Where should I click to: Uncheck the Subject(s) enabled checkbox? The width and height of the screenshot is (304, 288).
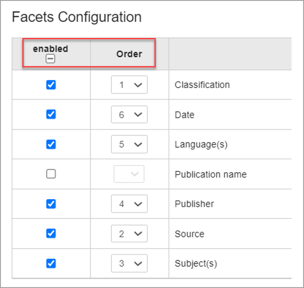(x=51, y=263)
